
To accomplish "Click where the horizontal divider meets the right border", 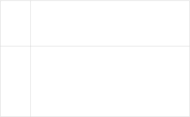I will click(190, 46).
